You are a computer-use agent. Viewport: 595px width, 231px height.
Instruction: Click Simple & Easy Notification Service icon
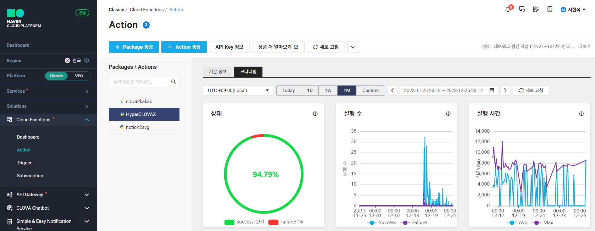pos(10,221)
